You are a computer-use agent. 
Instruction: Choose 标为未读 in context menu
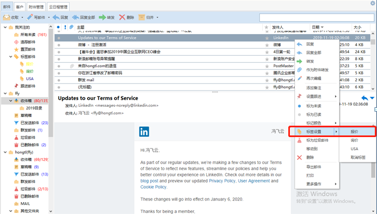click(x=317, y=106)
